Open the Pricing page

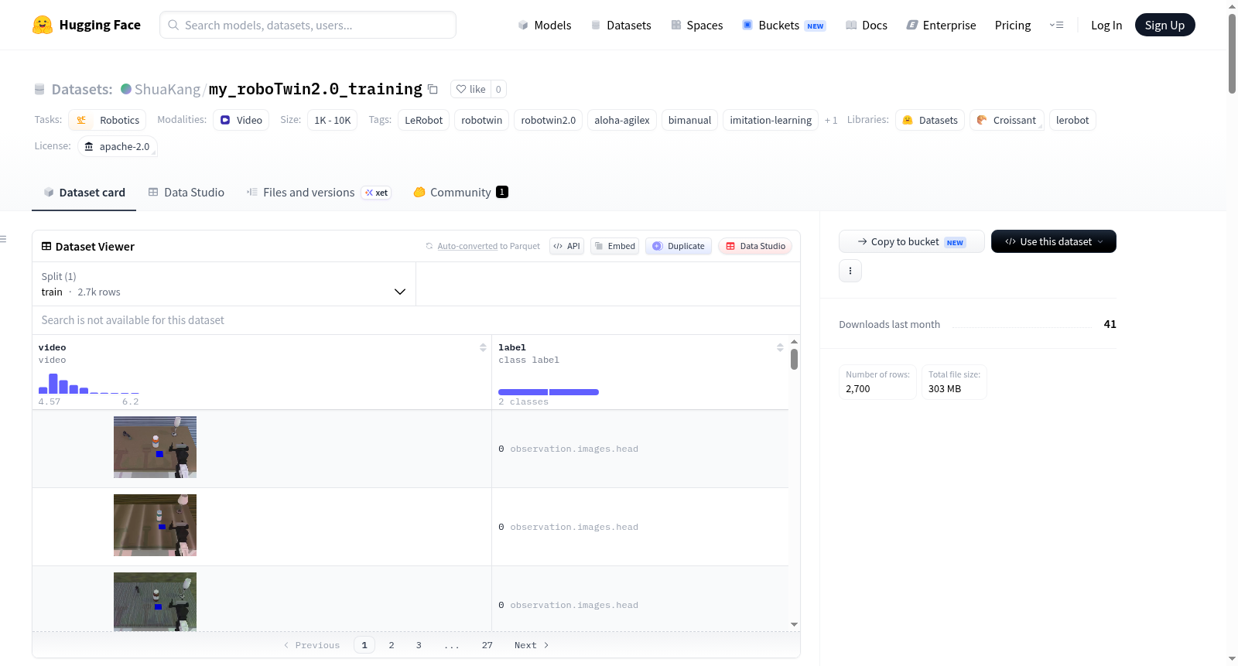(1013, 26)
